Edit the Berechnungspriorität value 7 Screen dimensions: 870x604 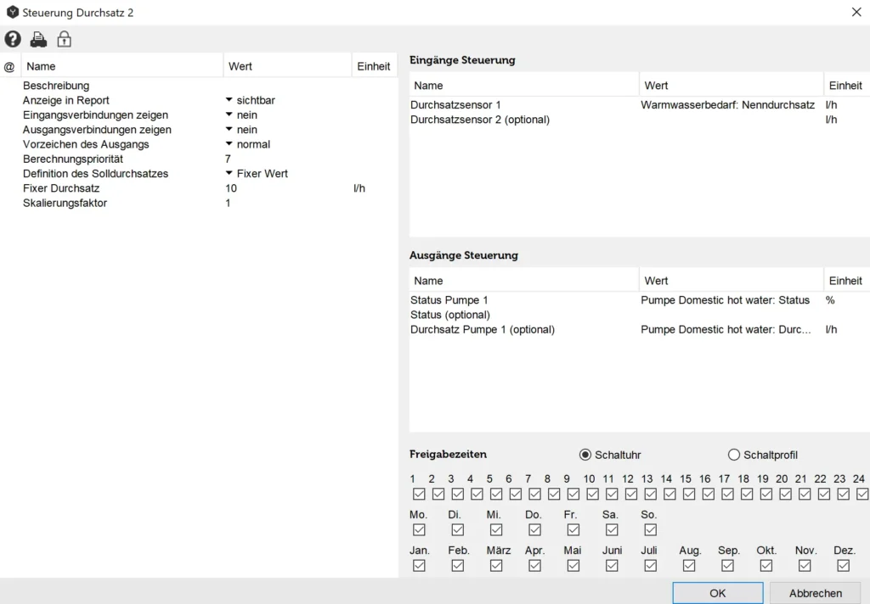coord(228,159)
